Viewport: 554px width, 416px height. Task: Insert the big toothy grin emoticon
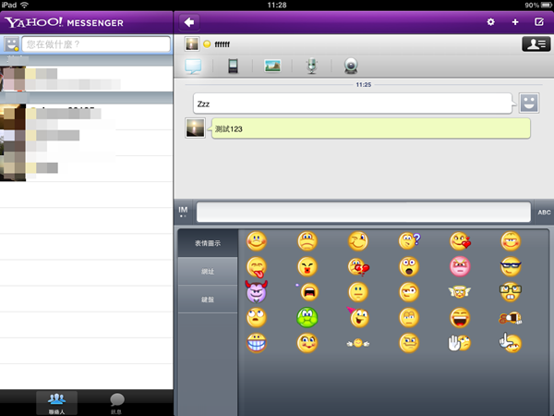[257, 343]
